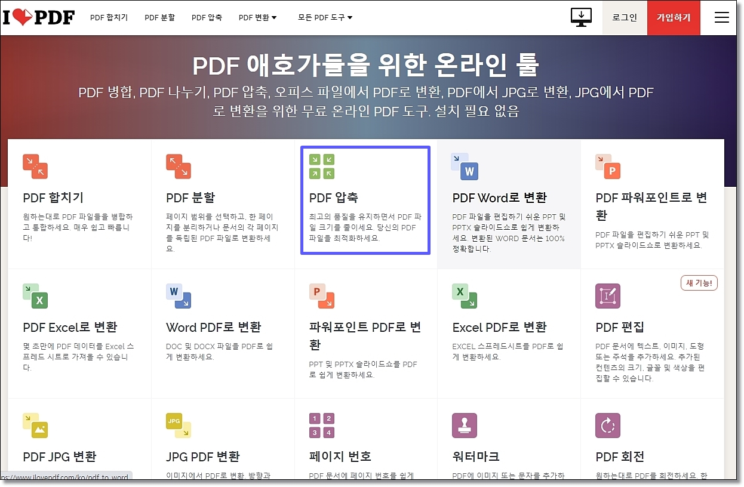Image resolution: width=744 pixels, height=487 pixels.
Task: Open the Word PDF로 변환 icon
Action: point(179,296)
